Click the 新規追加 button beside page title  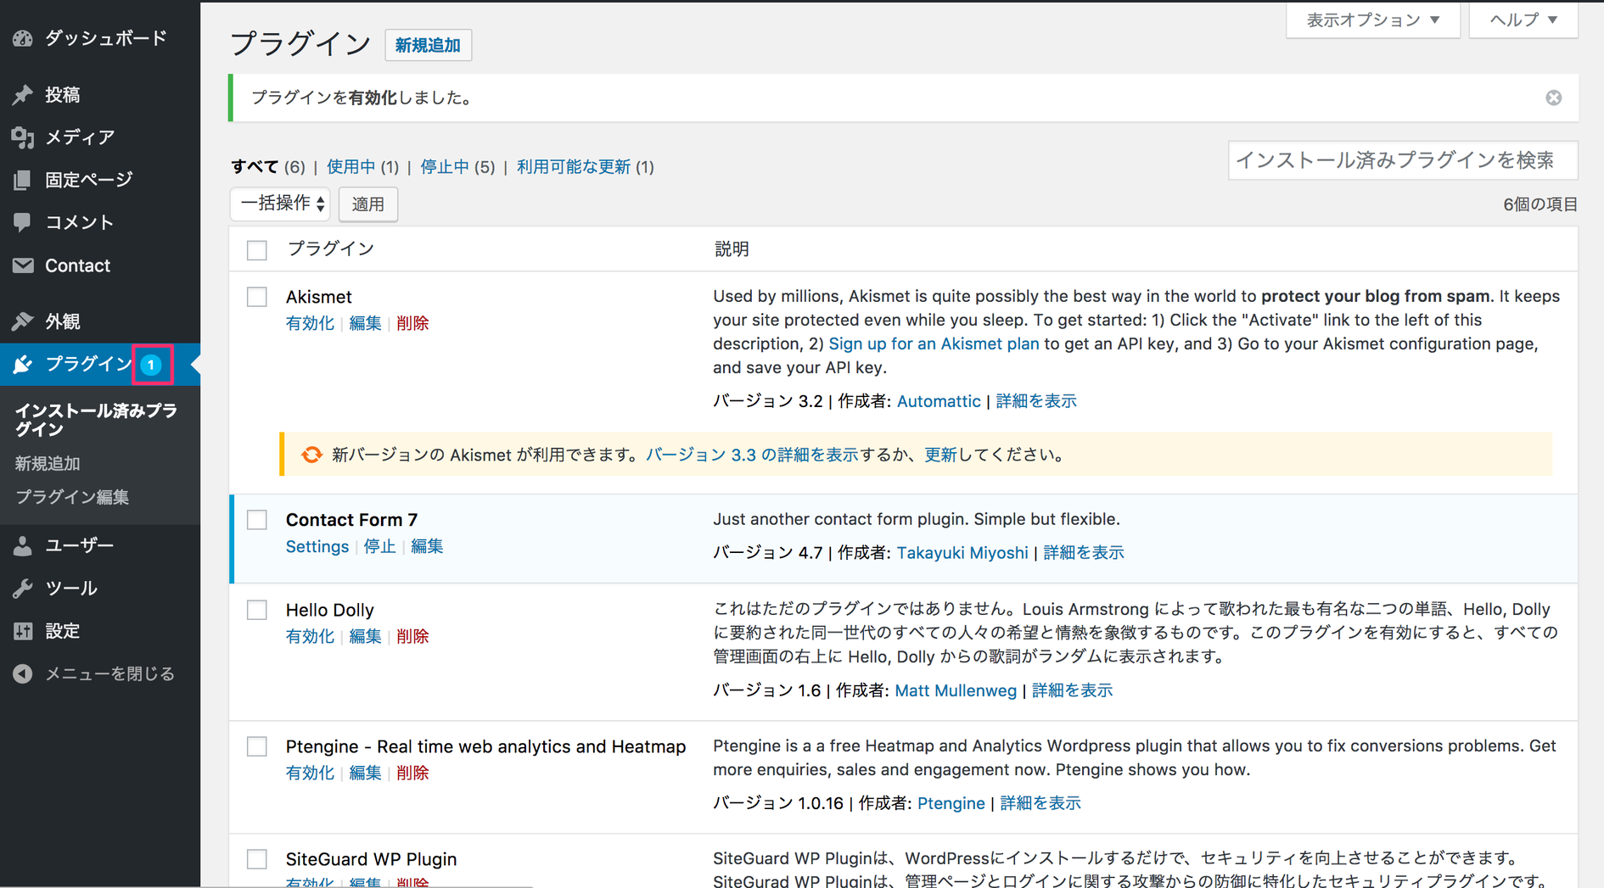tap(428, 45)
